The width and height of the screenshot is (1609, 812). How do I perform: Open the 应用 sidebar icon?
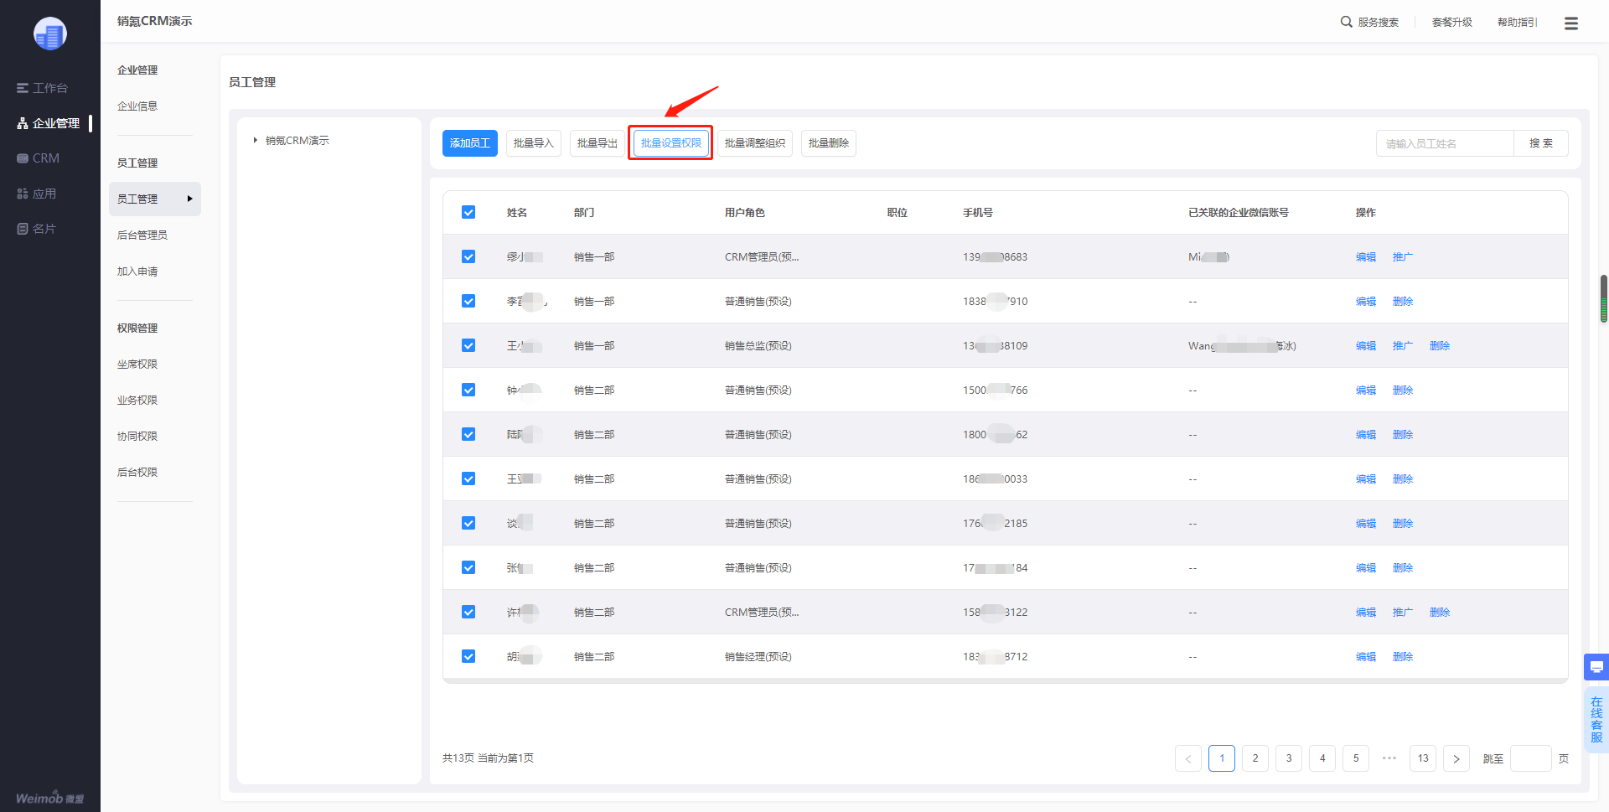pos(23,194)
